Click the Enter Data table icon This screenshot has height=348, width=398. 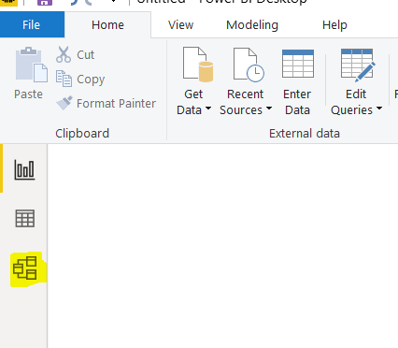[x=298, y=64]
